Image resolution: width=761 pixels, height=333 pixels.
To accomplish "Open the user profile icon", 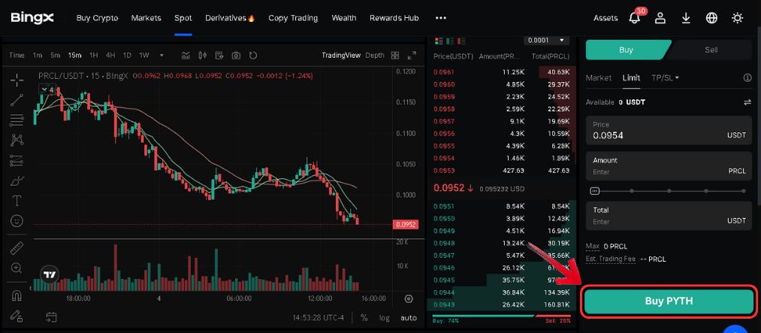I will 660,18.
